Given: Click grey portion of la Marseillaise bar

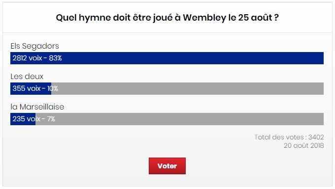Looking at the screenshot, I should [179, 119].
